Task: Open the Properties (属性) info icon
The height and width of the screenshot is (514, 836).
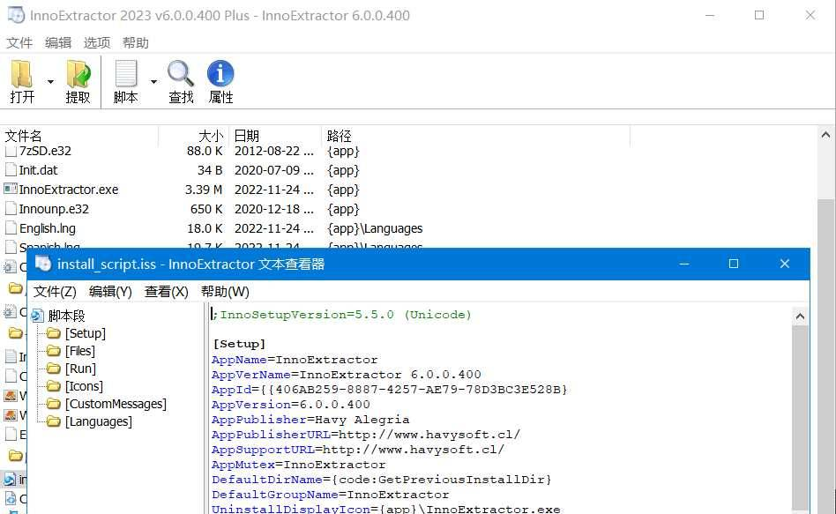Action: pos(220,74)
